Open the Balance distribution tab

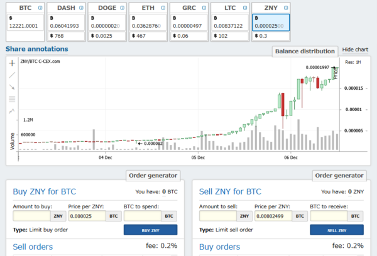point(305,51)
